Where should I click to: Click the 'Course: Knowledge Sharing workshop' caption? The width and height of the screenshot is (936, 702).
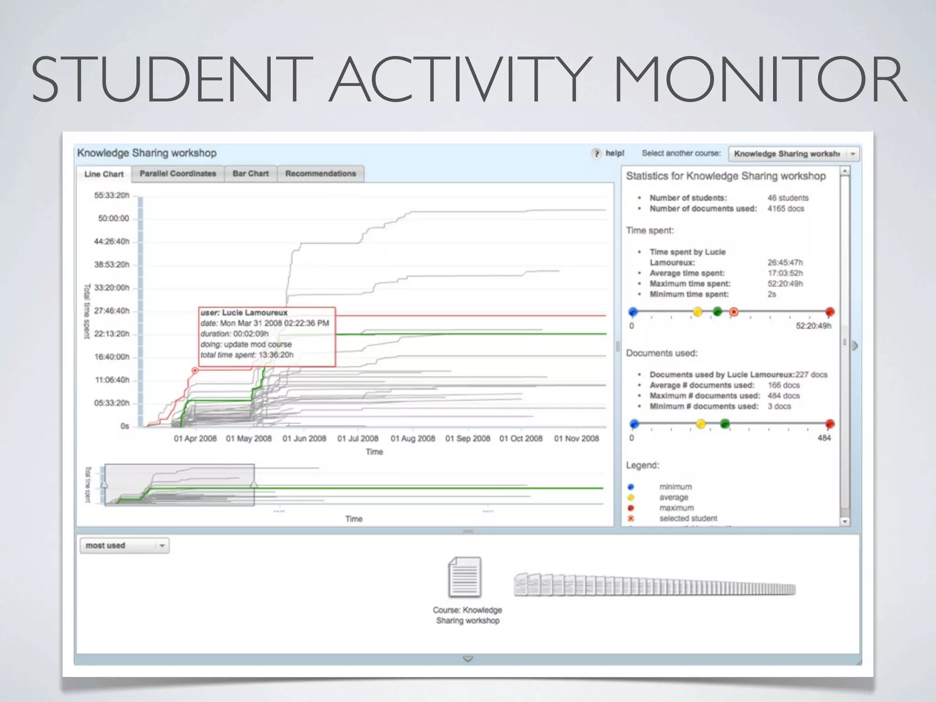(x=467, y=615)
